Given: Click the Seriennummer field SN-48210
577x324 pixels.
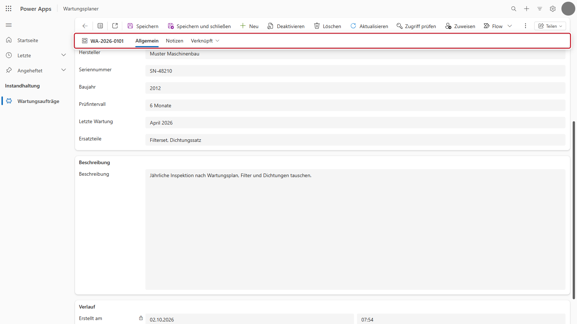Looking at the screenshot, I should point(355,71).
